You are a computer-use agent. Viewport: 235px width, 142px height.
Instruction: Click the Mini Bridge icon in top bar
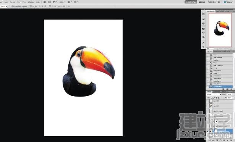(x=49, y=2)
